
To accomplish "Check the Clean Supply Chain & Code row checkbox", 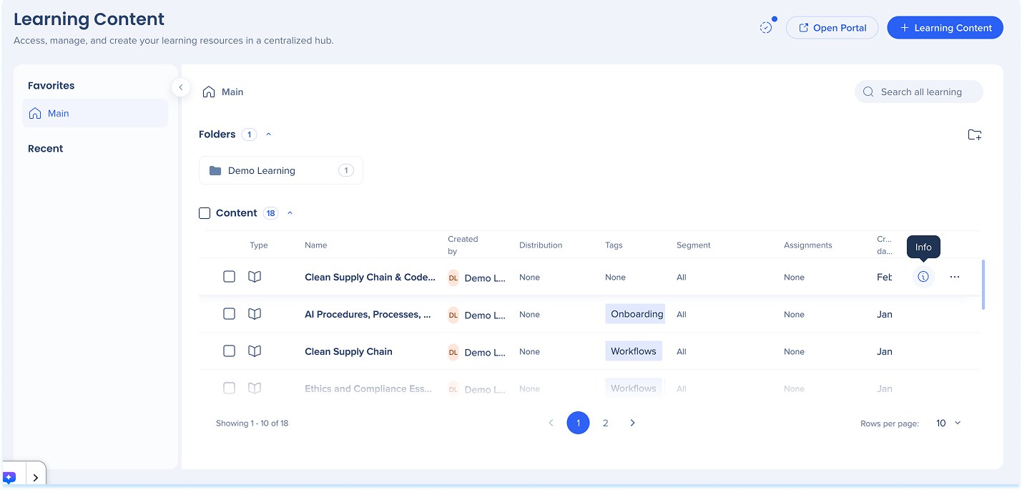I will (x=229, y=277).
